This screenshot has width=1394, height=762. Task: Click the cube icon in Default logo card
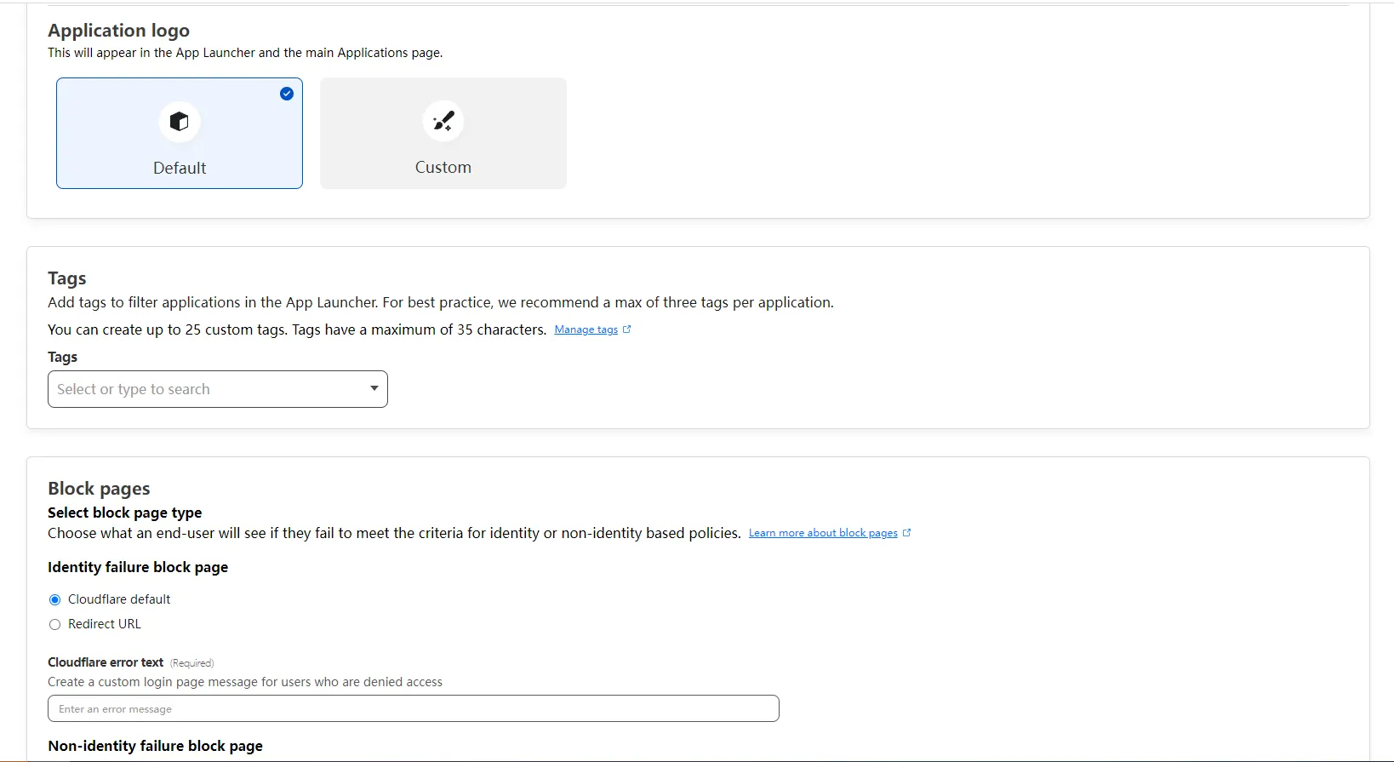coord(179,122)
